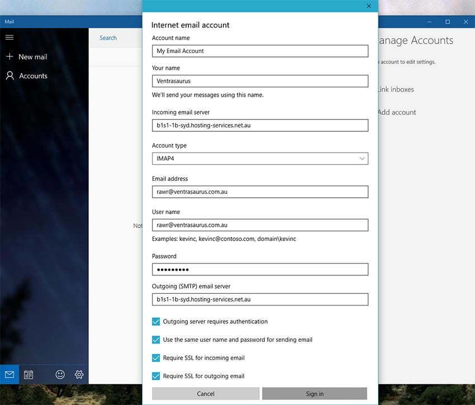Switch to Mail via envelope icon
This screenshot has width=475, height=405.
point(9,375)
